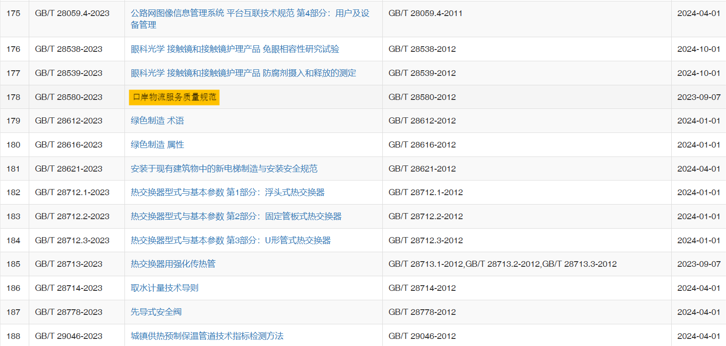Open 热交换器 第3部分 U形管式热交换器 link
The width and height of the screenshot is (726, 346).
[x=231, y=240]
